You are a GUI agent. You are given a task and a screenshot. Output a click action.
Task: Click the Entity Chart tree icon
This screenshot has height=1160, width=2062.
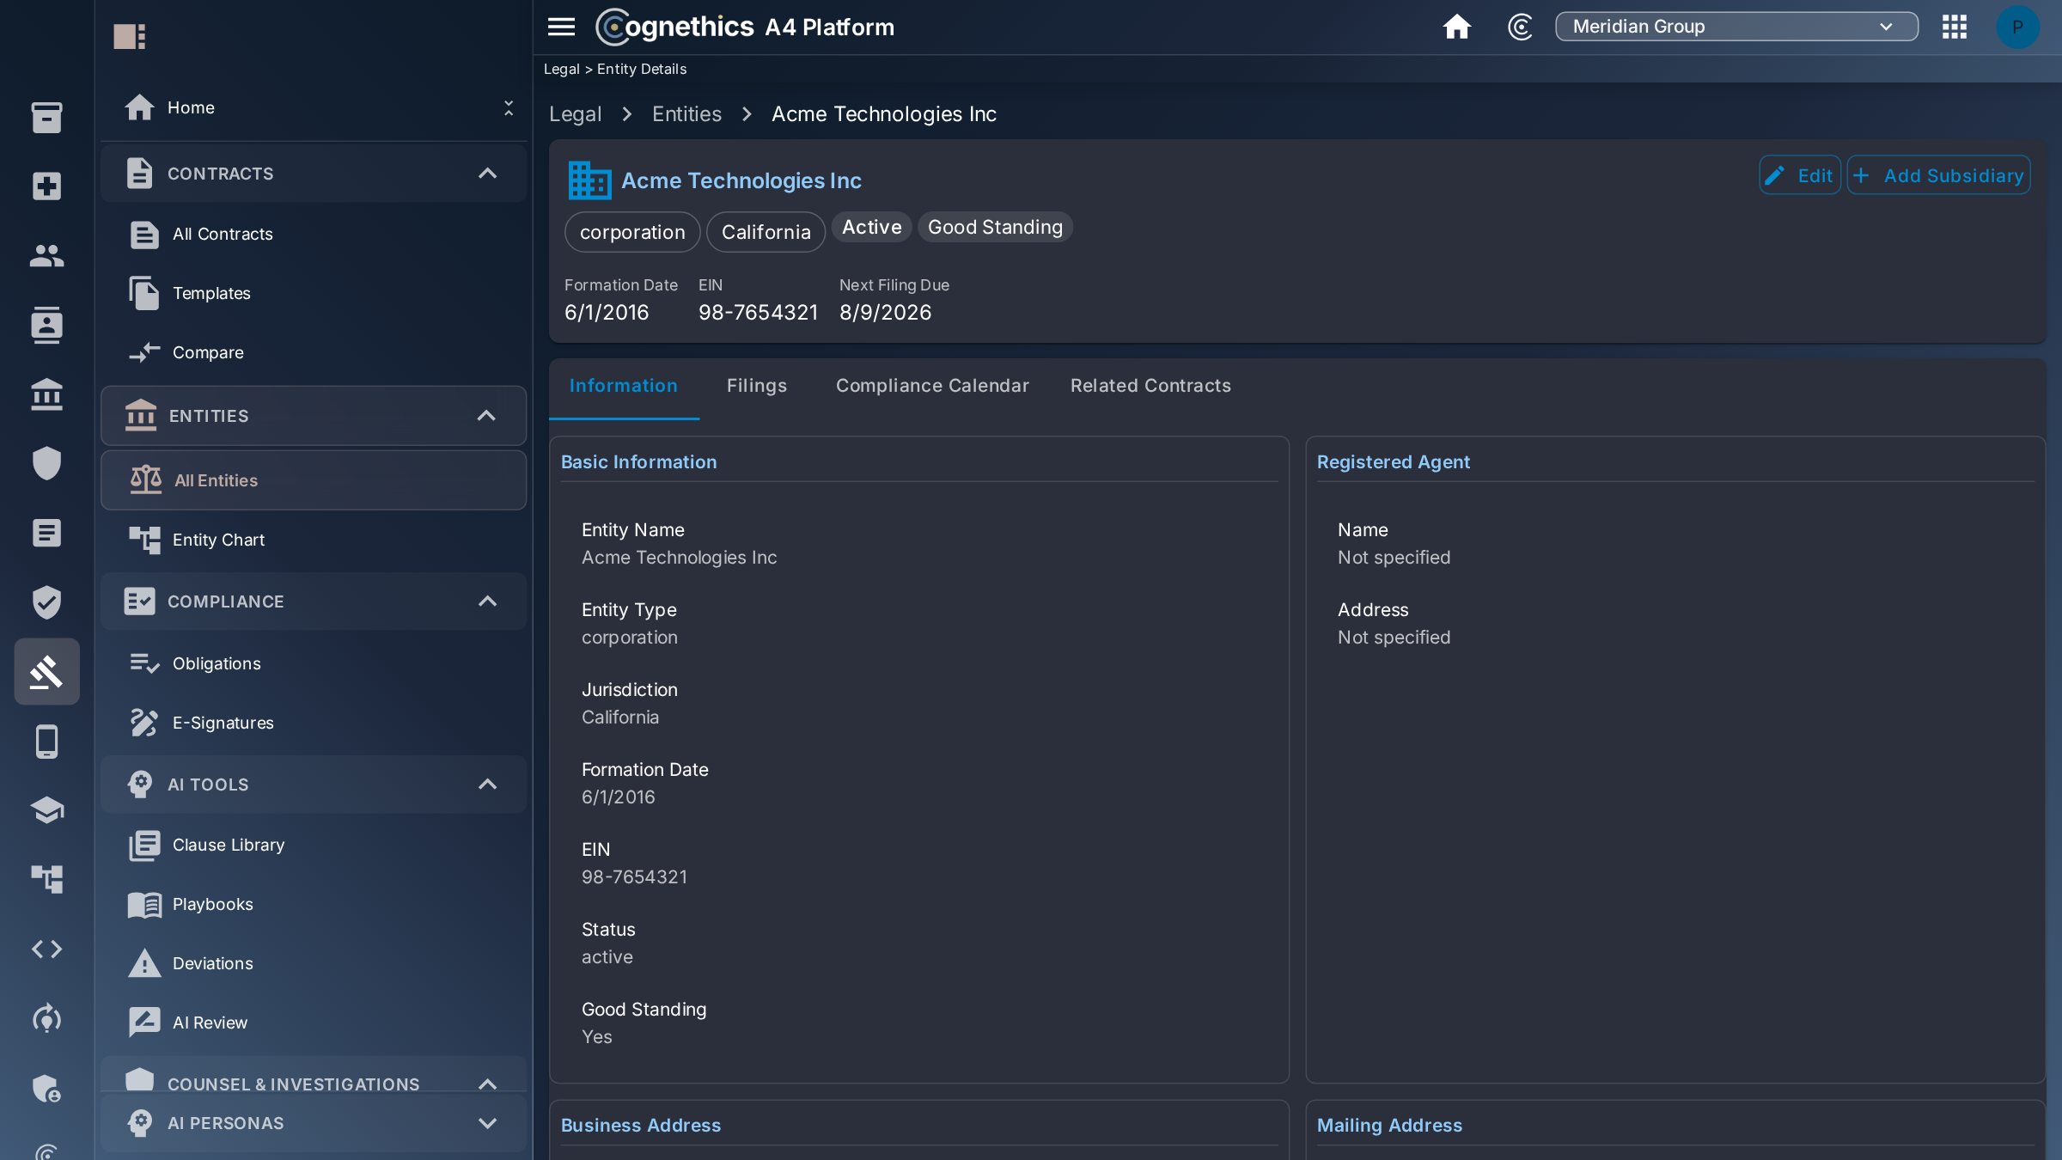(x=144, y=540)
